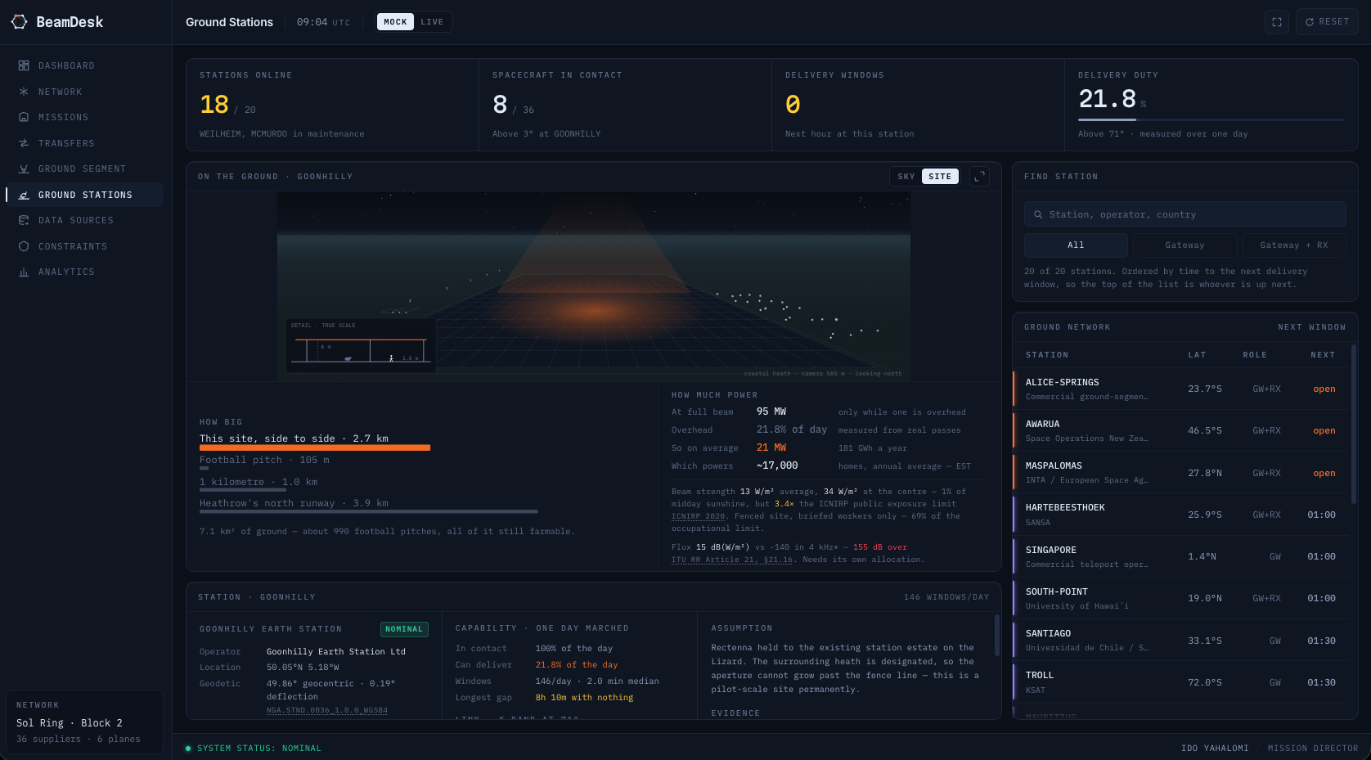The width and height of the screenshot is (1371, 760).
Task: Open the ICNIRP 2020 reference link
Action: [x=698, y=516]
